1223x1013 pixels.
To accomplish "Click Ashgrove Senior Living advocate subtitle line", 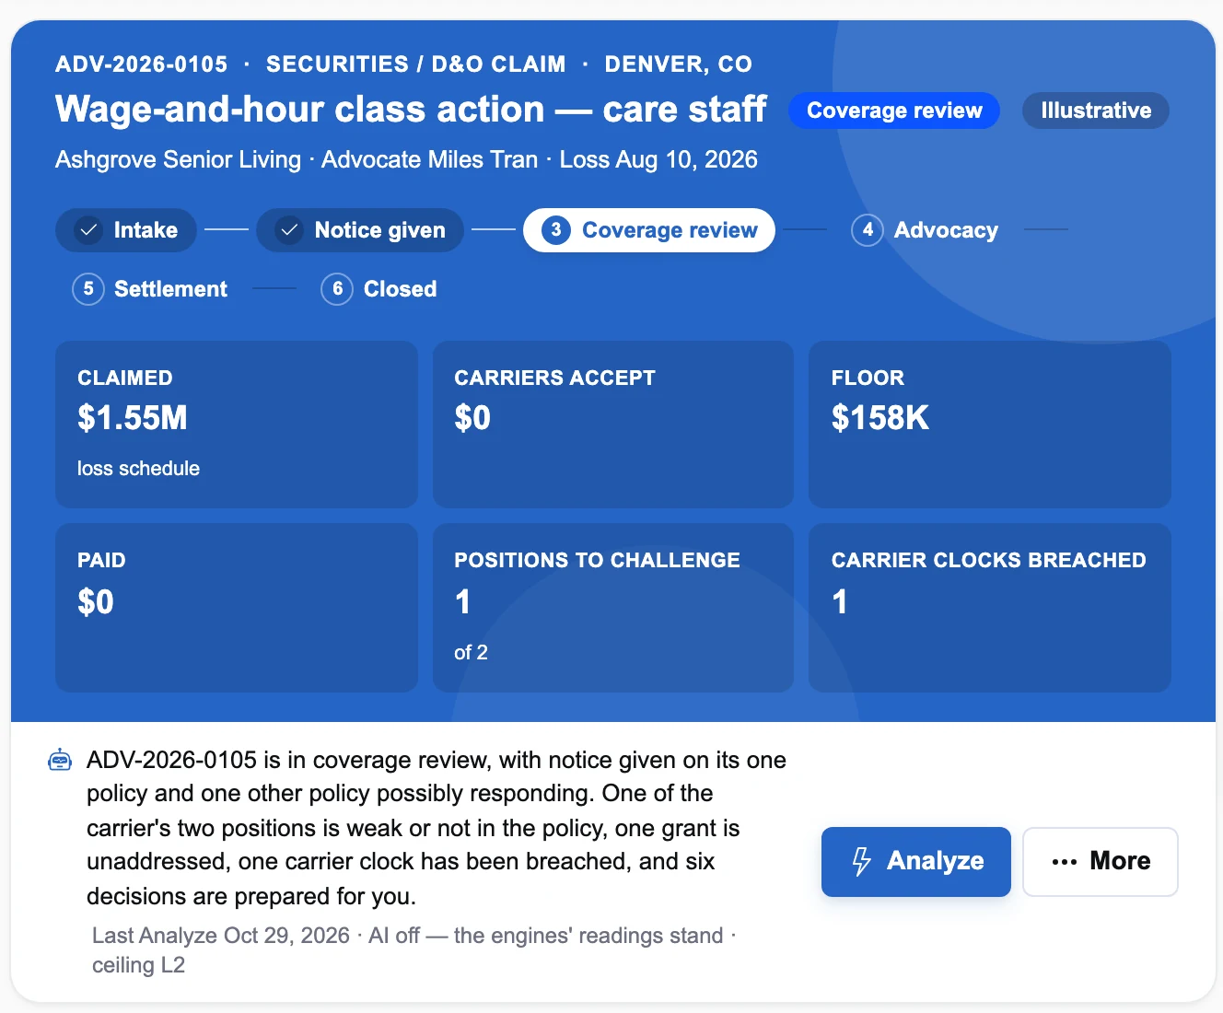I will (406, 160).
